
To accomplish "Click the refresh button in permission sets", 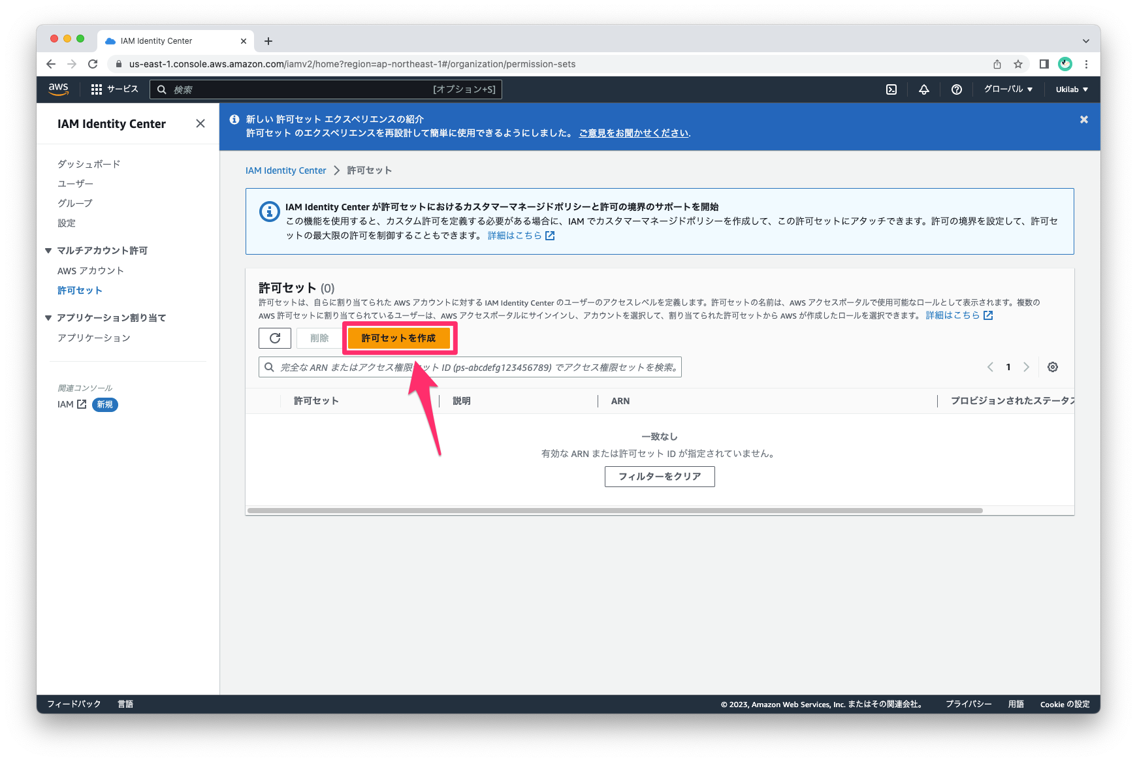I will [275, 338].
